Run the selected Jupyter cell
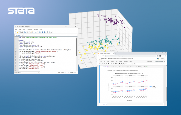 (117, 64)
